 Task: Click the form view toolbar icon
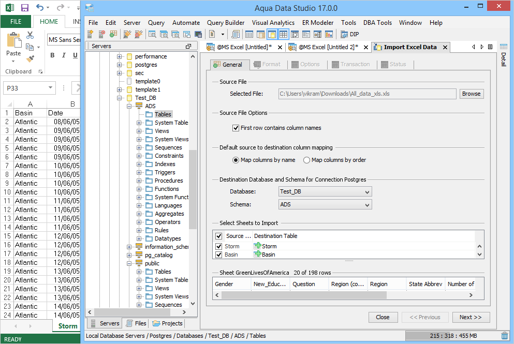[x=306, y=34]
